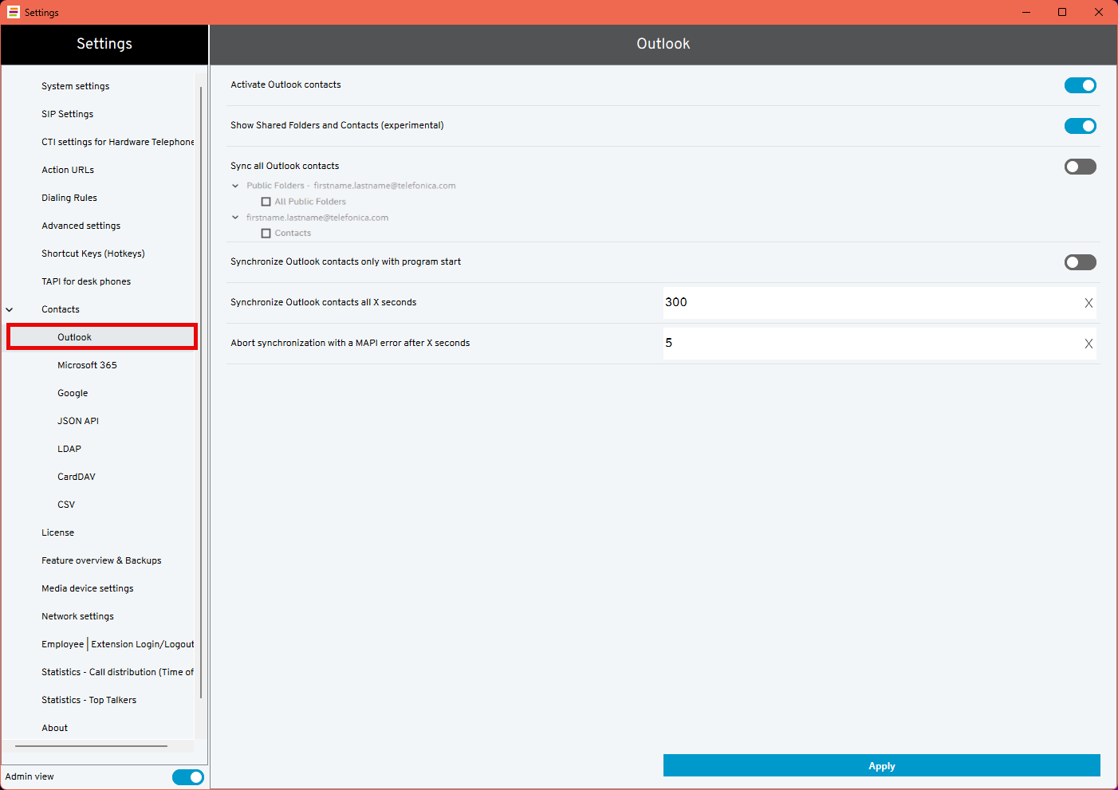
Task: Collapse the Contacts section in sidebar
Action: [10, 309]
